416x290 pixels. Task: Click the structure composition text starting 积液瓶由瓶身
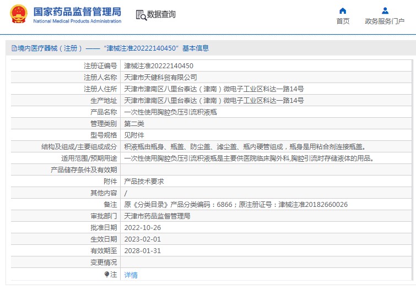(245, 146)
